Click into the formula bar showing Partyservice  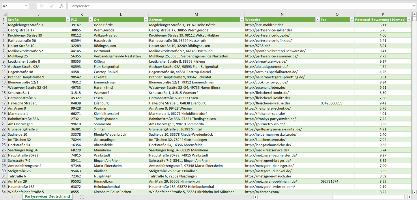(x=231, y=6)
